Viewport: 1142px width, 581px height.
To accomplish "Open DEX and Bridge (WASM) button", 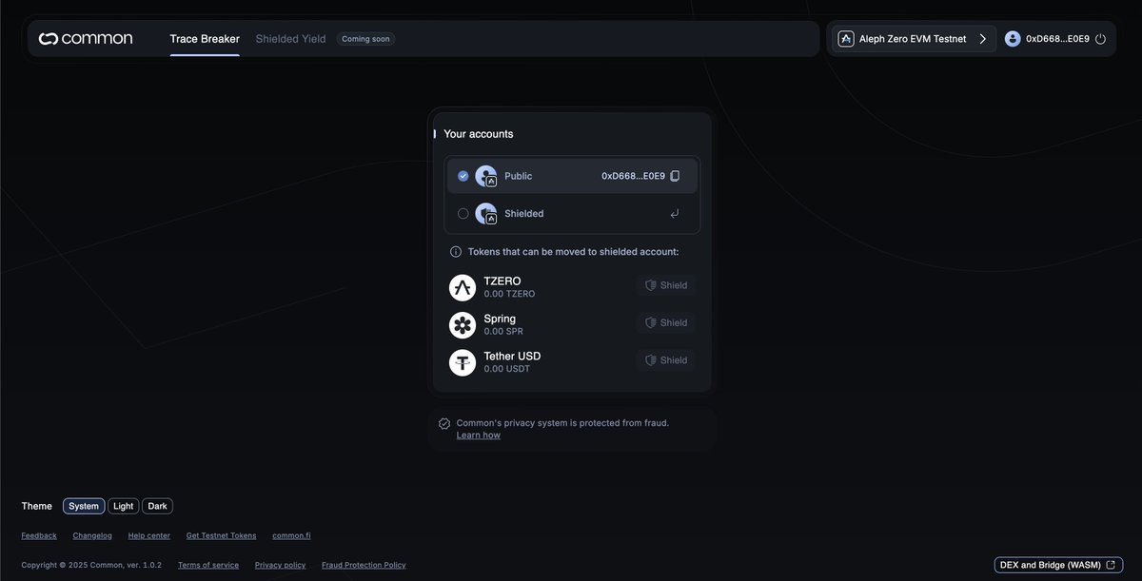I will coord(1058,565).
